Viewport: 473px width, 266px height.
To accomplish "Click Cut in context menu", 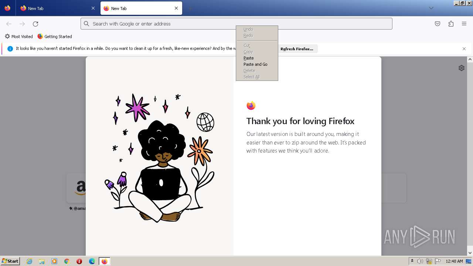I will point(257,45).
